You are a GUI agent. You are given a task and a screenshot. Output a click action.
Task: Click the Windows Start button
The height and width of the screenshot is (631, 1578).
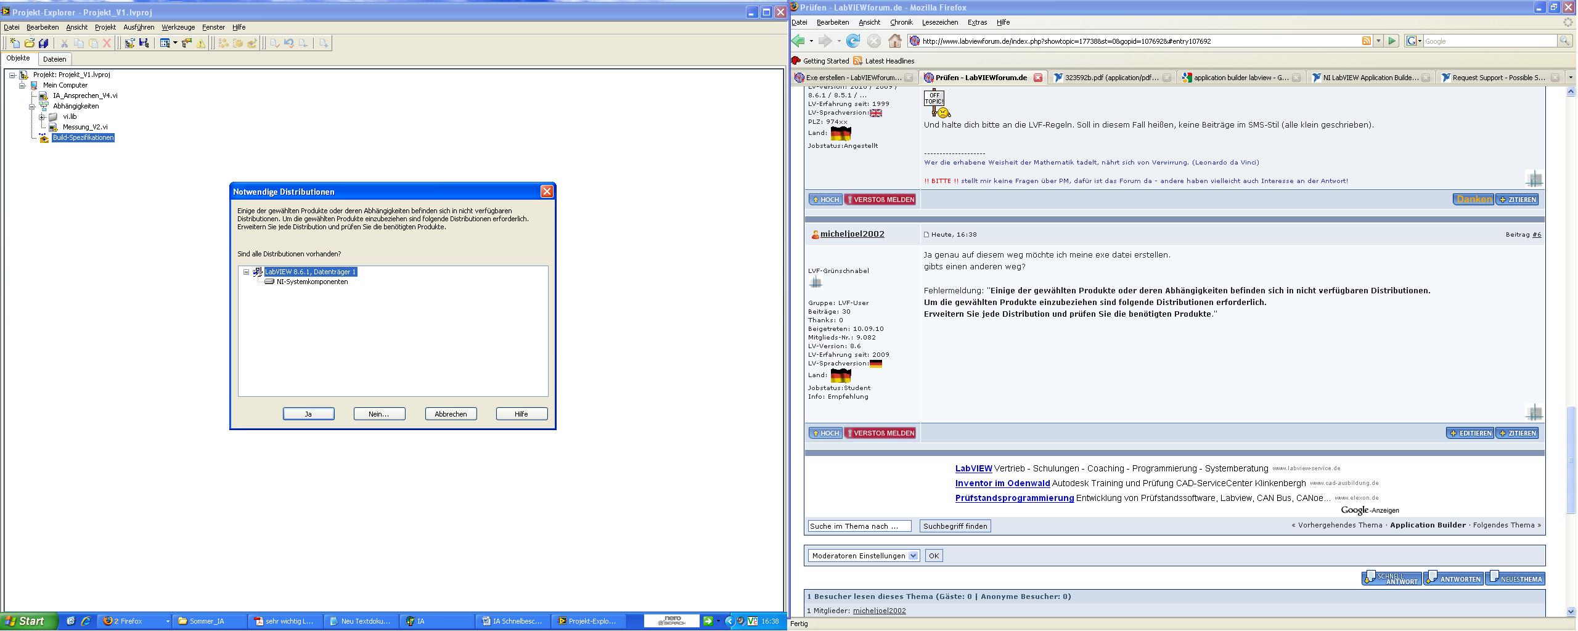pyautogui.click(x=29, y=621)
